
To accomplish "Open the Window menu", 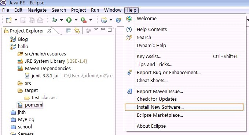I will tap(113, 10).
